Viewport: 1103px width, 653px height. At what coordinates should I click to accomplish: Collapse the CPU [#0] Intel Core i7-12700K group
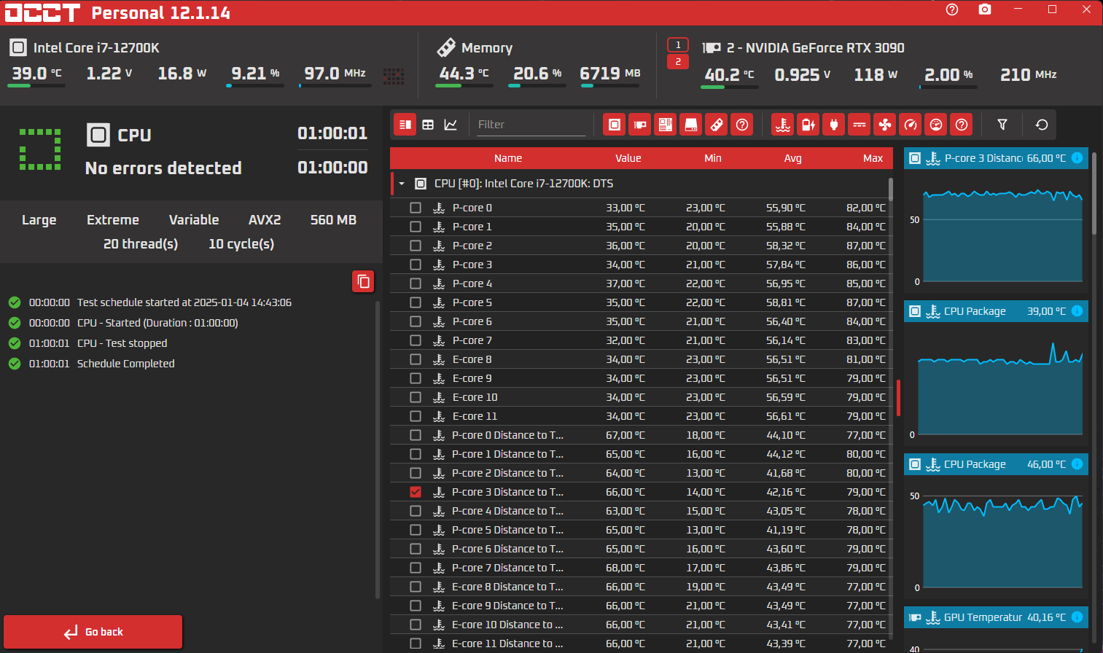click(402, 184)
